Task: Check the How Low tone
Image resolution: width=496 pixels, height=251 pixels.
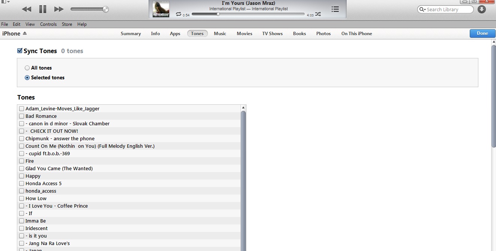Action: [x=21, y=199]
